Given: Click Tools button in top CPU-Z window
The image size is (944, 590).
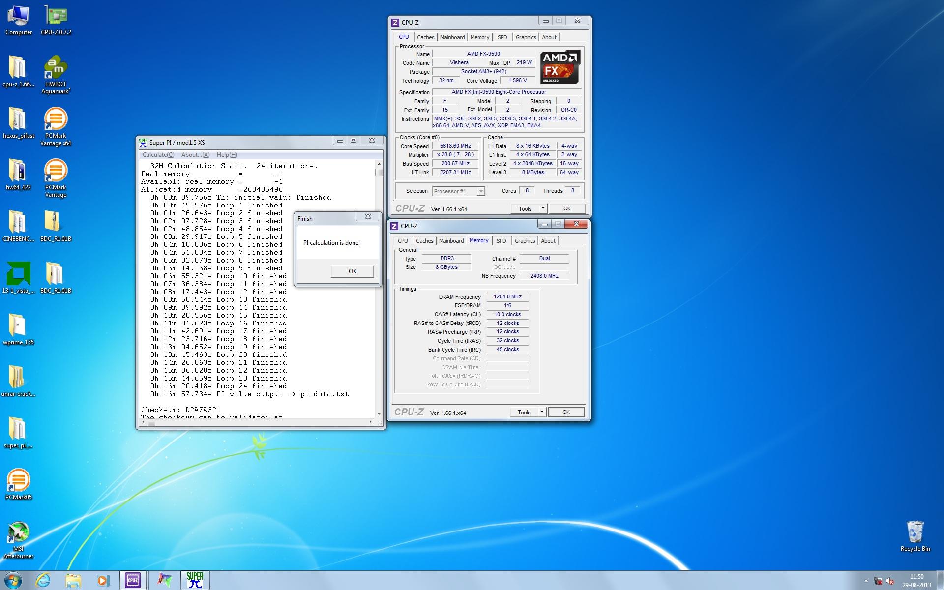Looking at the screenshot, I should coord(525,208).
